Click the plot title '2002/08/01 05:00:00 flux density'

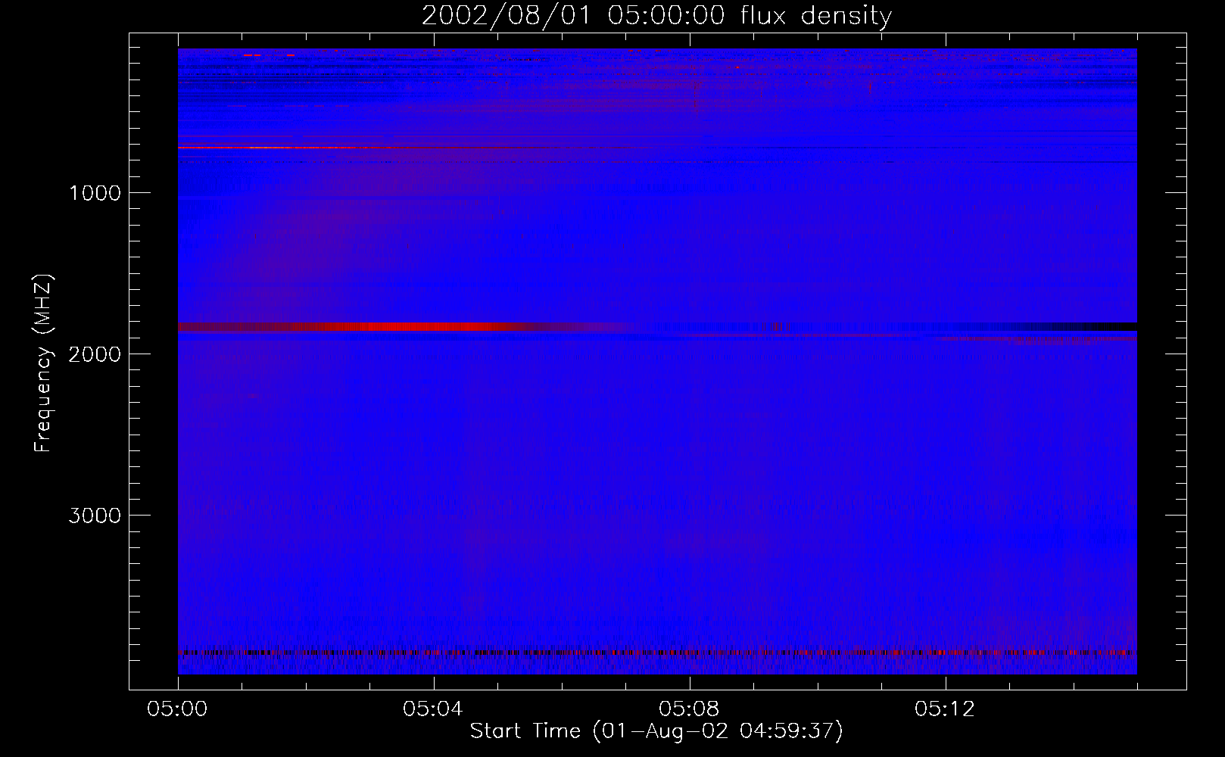point(656,15)
